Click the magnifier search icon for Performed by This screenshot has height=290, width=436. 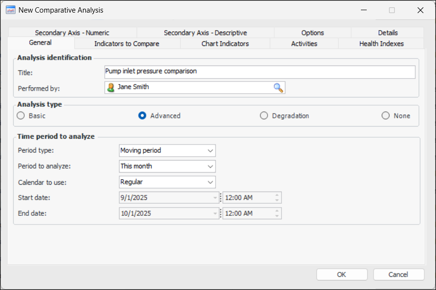(278, 88)
